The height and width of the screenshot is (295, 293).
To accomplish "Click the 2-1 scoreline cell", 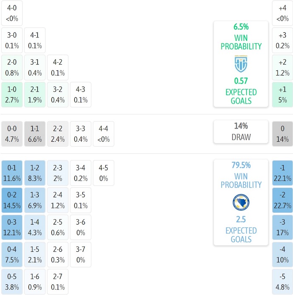I will pyautogui.click(x=35, y=95).
